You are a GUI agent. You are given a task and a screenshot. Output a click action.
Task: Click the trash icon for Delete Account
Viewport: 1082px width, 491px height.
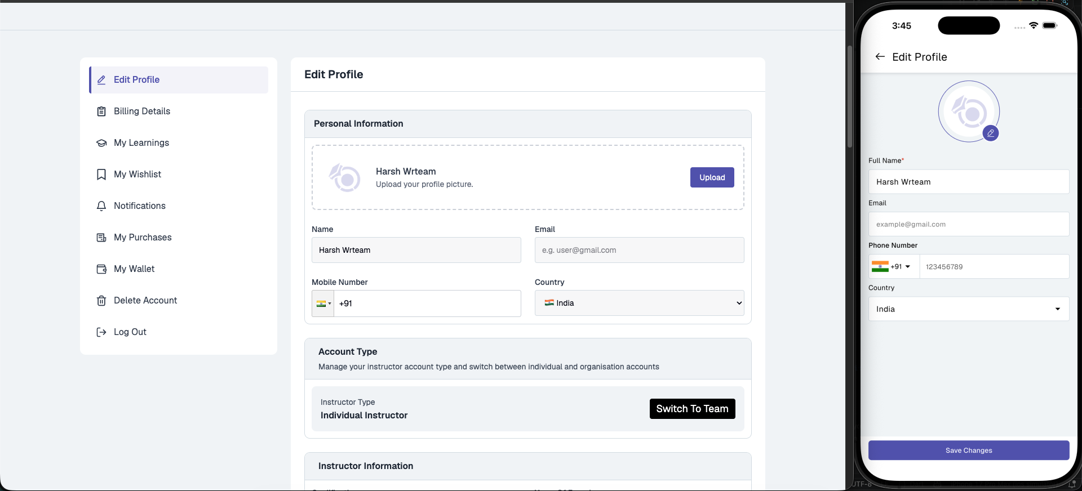(101, 301)
